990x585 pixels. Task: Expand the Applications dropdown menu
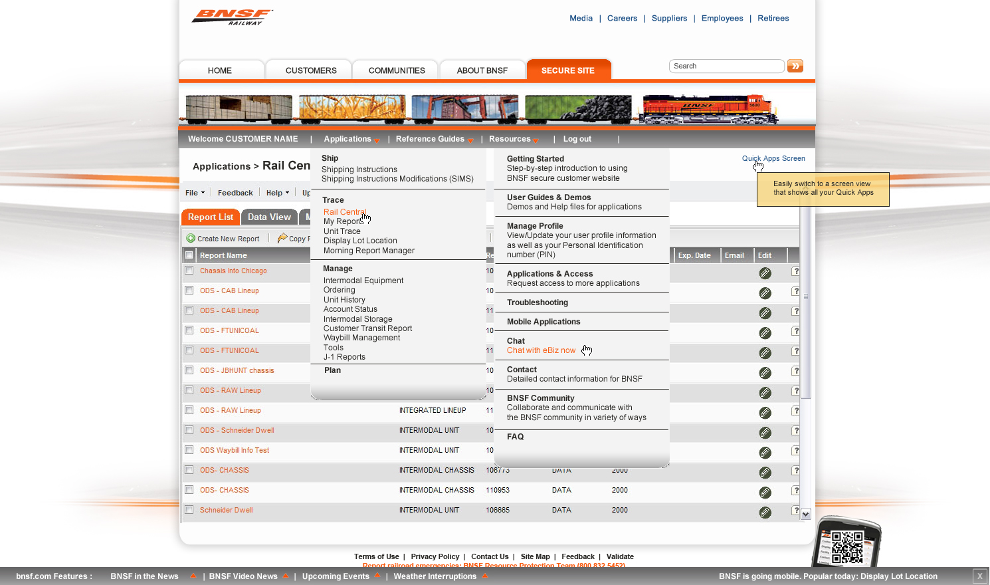351,139
